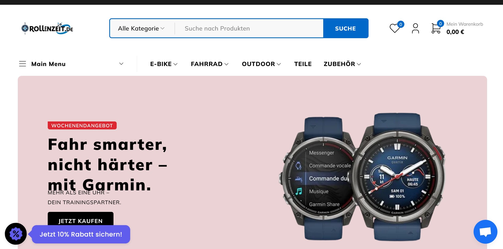503x249 pixels.
Task: Open the E-BIKE menu dropdown
Action: coord(164,64)
